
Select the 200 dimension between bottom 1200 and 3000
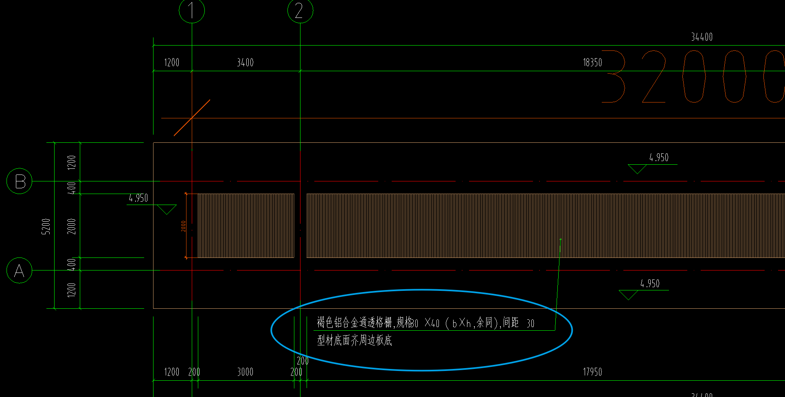click(x=194, y=372)
